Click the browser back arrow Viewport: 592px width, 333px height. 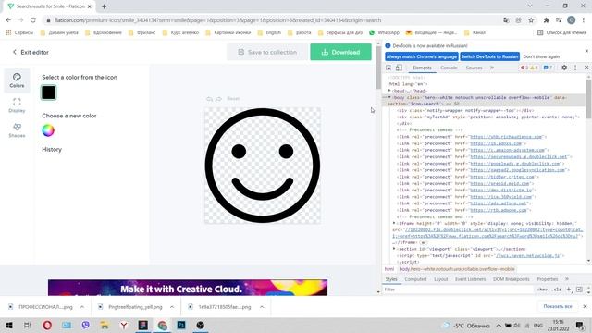tap(8, 20)
